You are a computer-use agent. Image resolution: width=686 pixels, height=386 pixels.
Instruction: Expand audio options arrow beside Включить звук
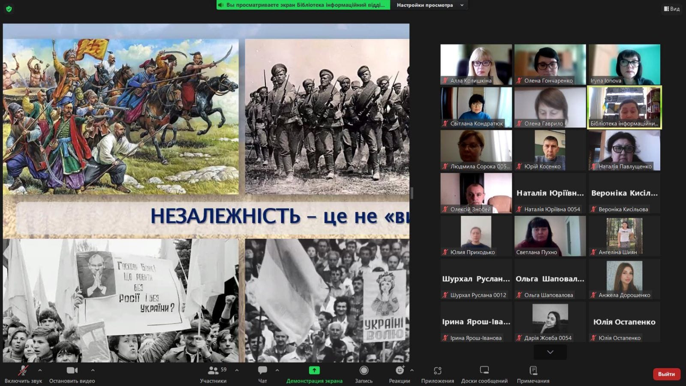[40, 370]
